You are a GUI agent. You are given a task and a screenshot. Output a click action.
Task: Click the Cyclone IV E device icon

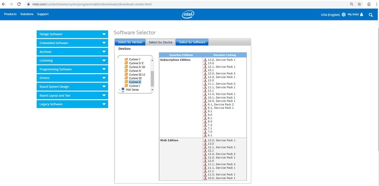(x=126, y=63)
